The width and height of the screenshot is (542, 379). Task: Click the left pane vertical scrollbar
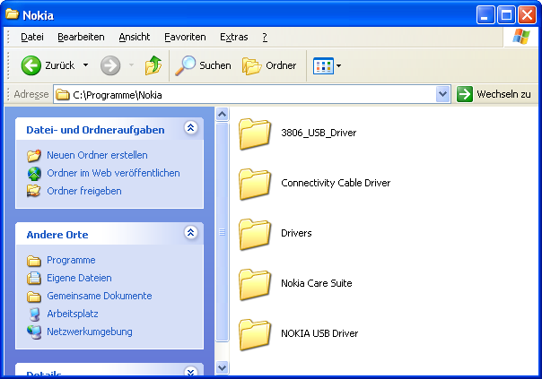(223, 233)
